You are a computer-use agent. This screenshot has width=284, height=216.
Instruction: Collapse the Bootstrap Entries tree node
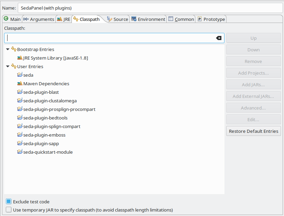pos(8,50)
